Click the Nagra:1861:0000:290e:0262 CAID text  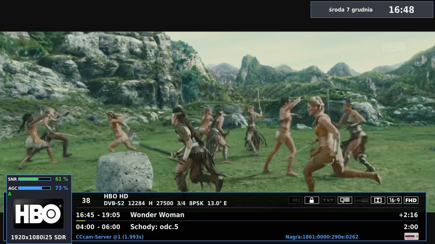point(322,237)
